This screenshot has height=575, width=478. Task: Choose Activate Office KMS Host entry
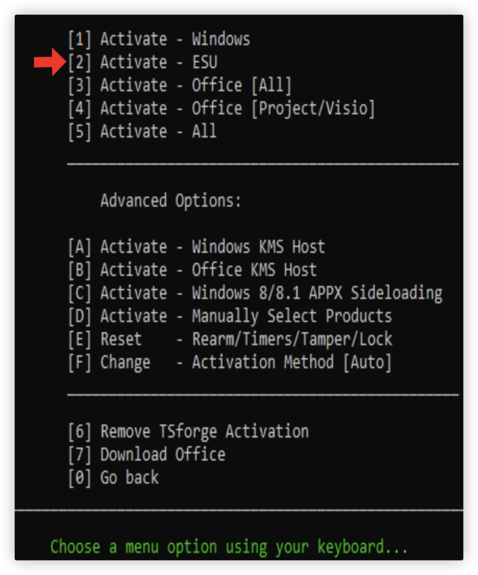click(193, 270)
